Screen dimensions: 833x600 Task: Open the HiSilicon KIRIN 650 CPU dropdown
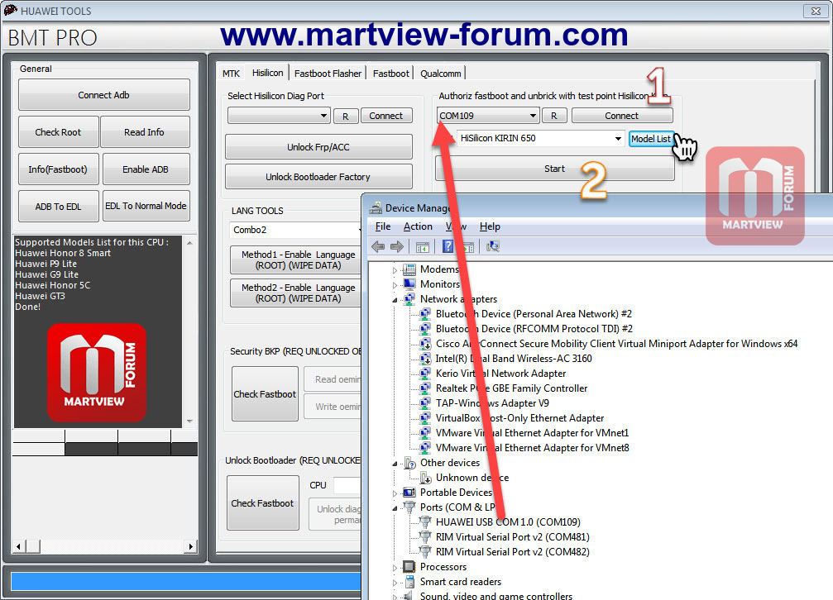pos(618,138)
